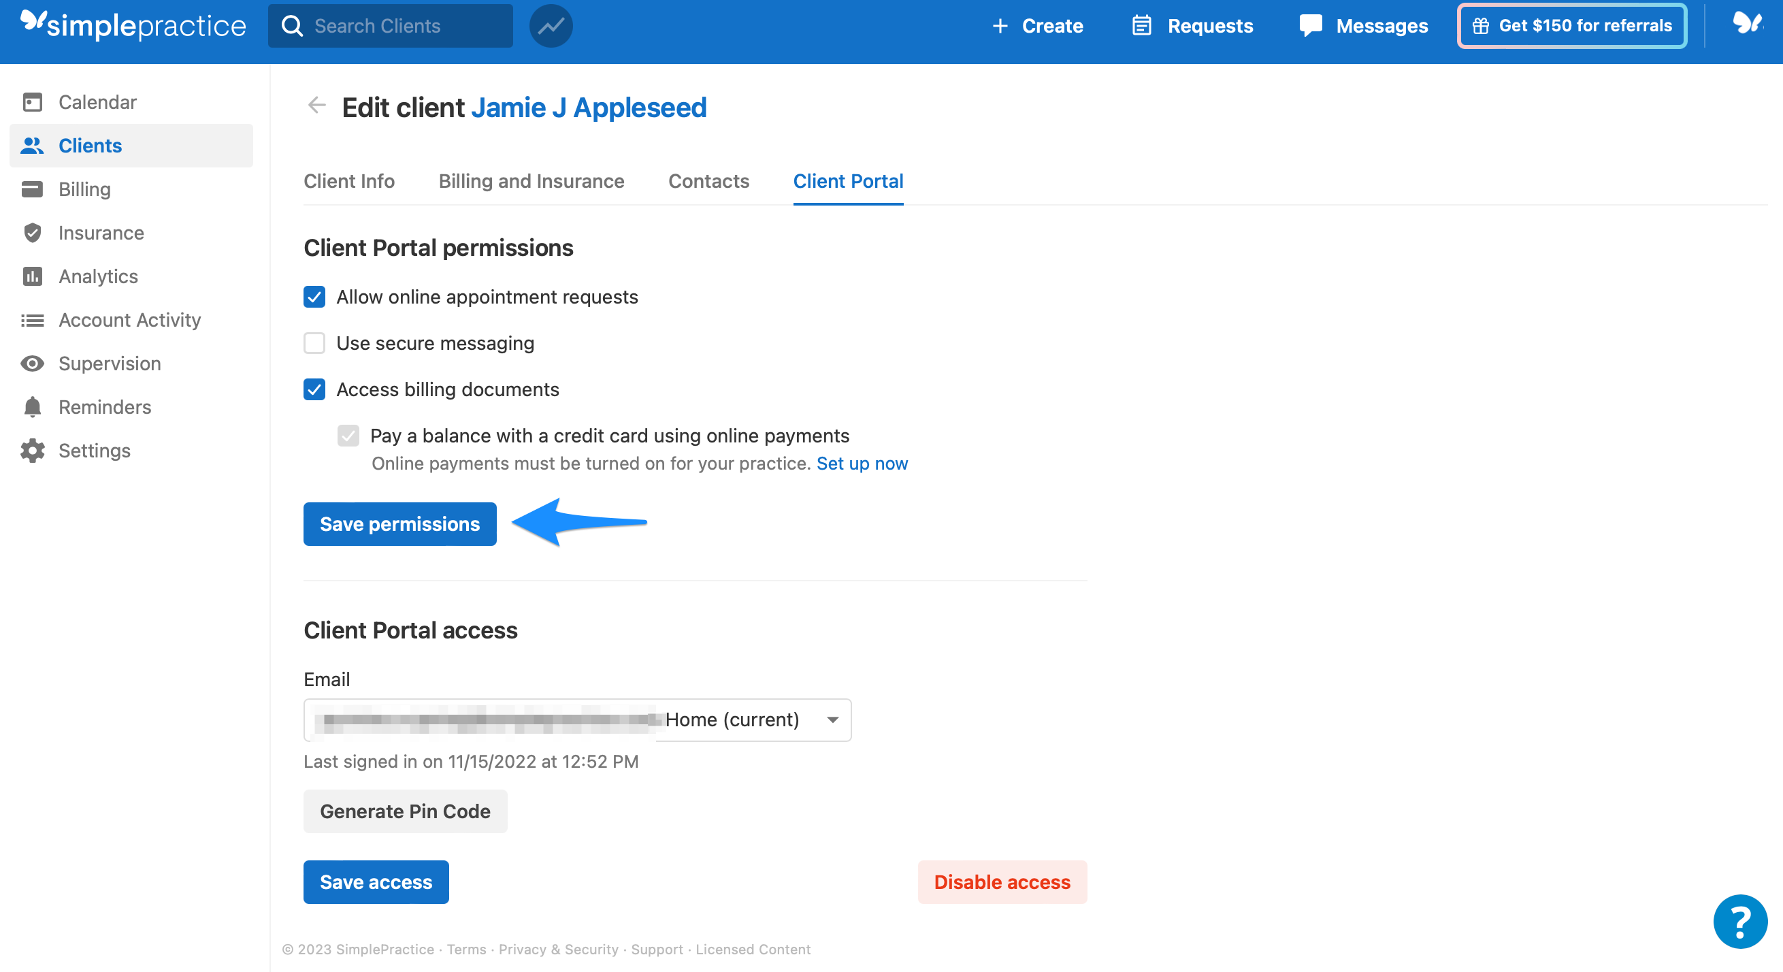
Task: Open the butterfly account menu icon
Action: pos(1746,24)
